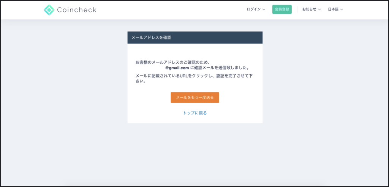Follow the トップに戻る link
This screenshot has height=187, width=389.
pos(195,113)
